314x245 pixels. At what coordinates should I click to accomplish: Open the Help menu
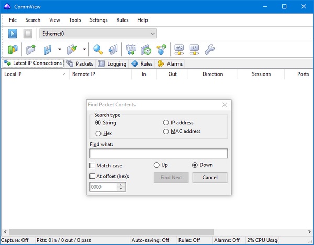click(x=142, y=20)
